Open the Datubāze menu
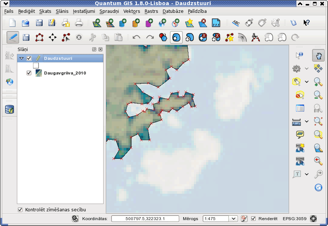328x226 pixels. (173, 11)
